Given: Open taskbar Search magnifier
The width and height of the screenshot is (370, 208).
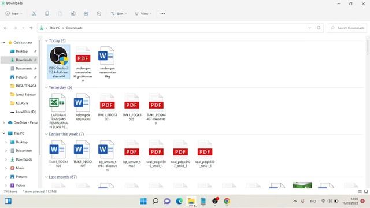Looking at the screenshot, I should click(x=156, y=201).
